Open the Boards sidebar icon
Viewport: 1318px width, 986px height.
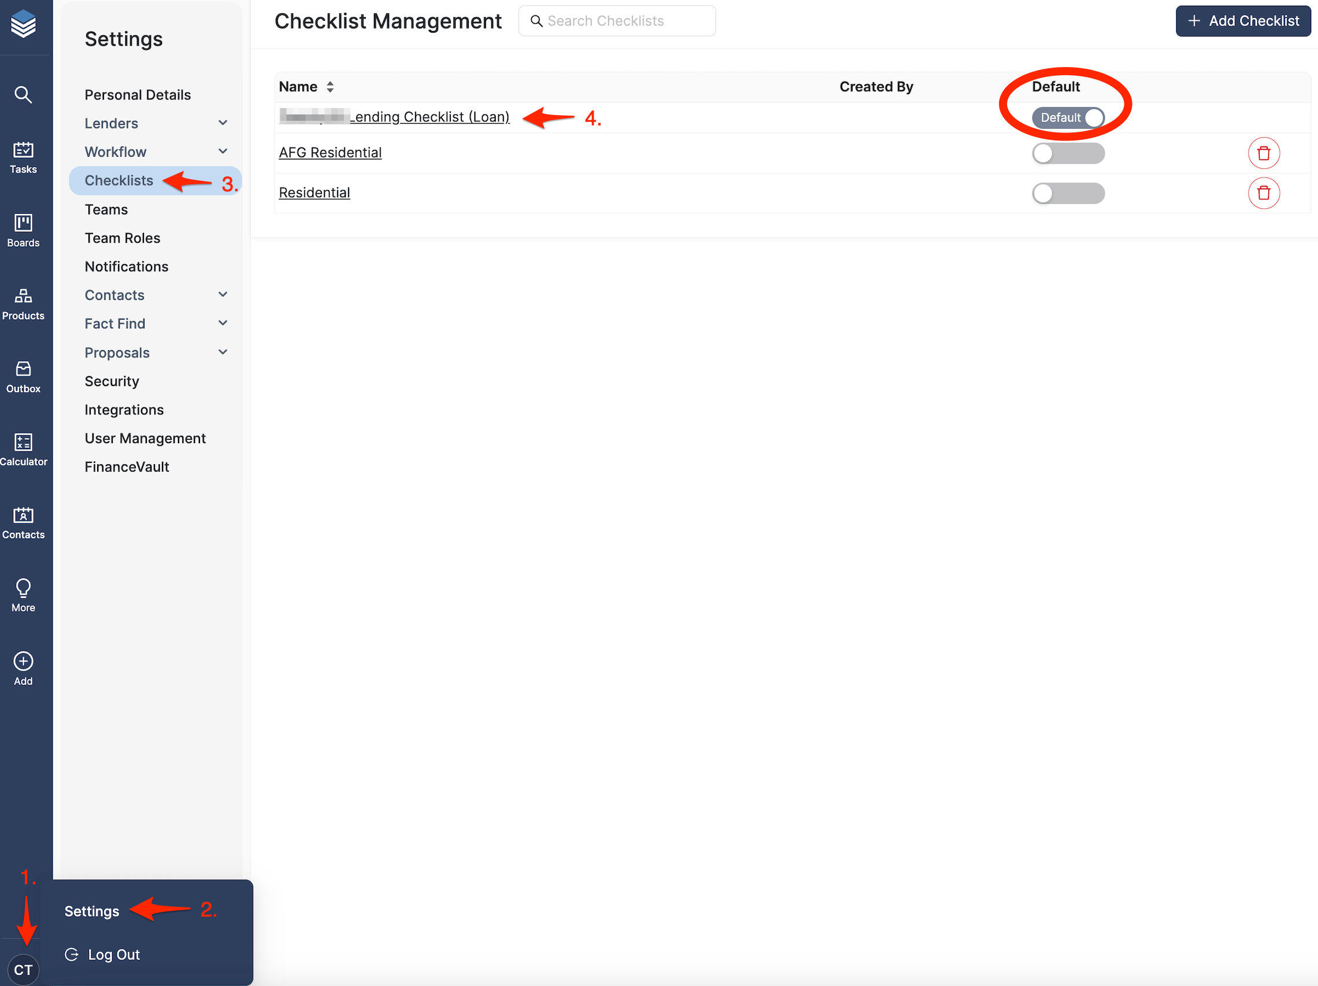pyautogui.click(x=23, y=231)
